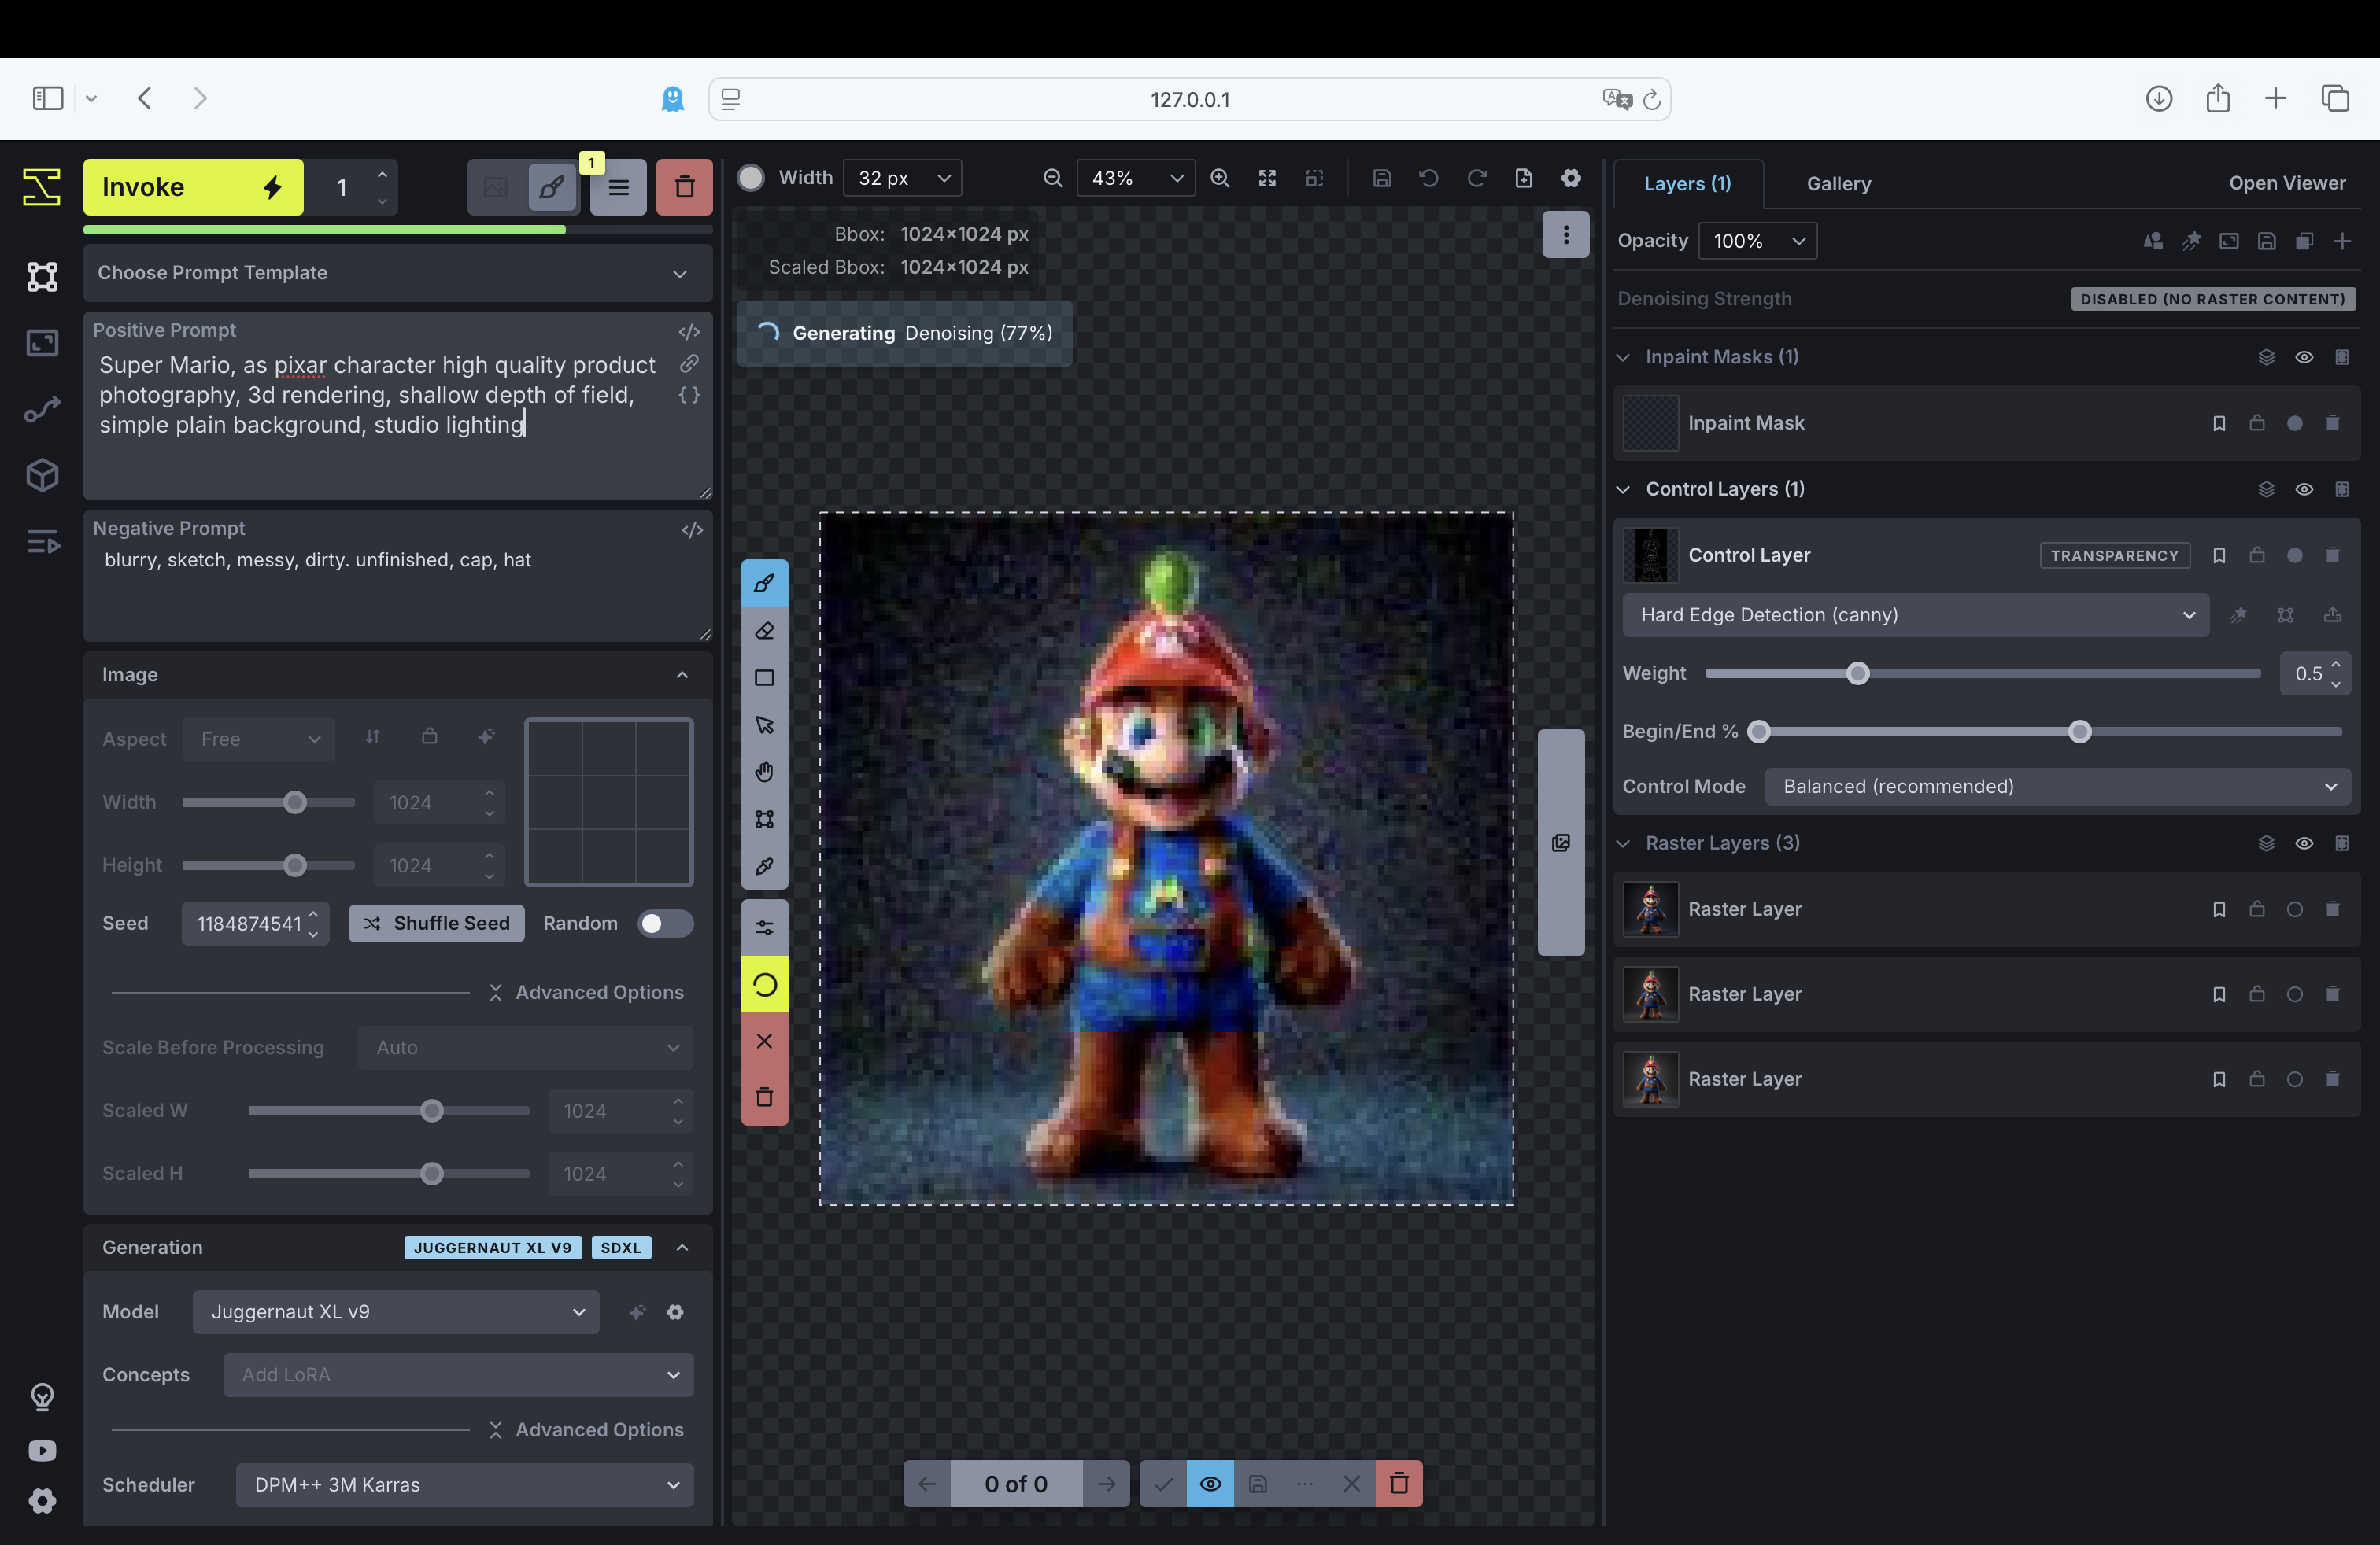Select the Color Picker eyedropper tool

764,865
